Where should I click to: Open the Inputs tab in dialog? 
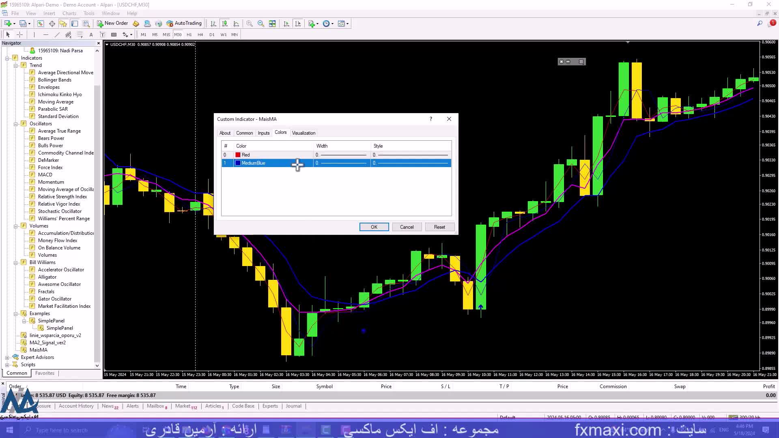[263, 133]
